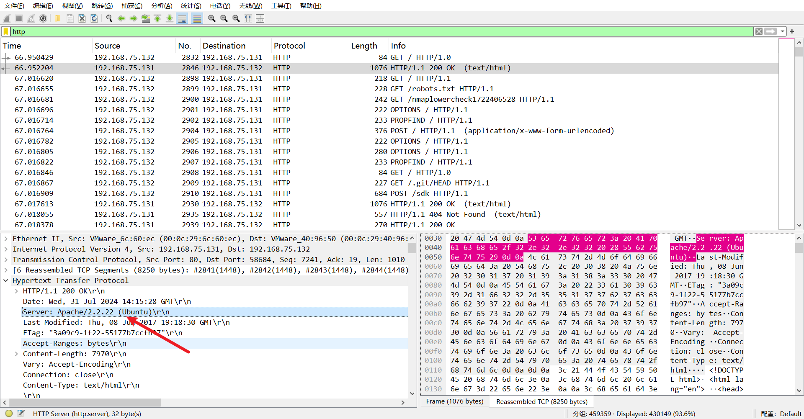Open Find Packet with the magnifier icon
The height and width of the screenshot is (419, 804).
click(x=109, y=18)
